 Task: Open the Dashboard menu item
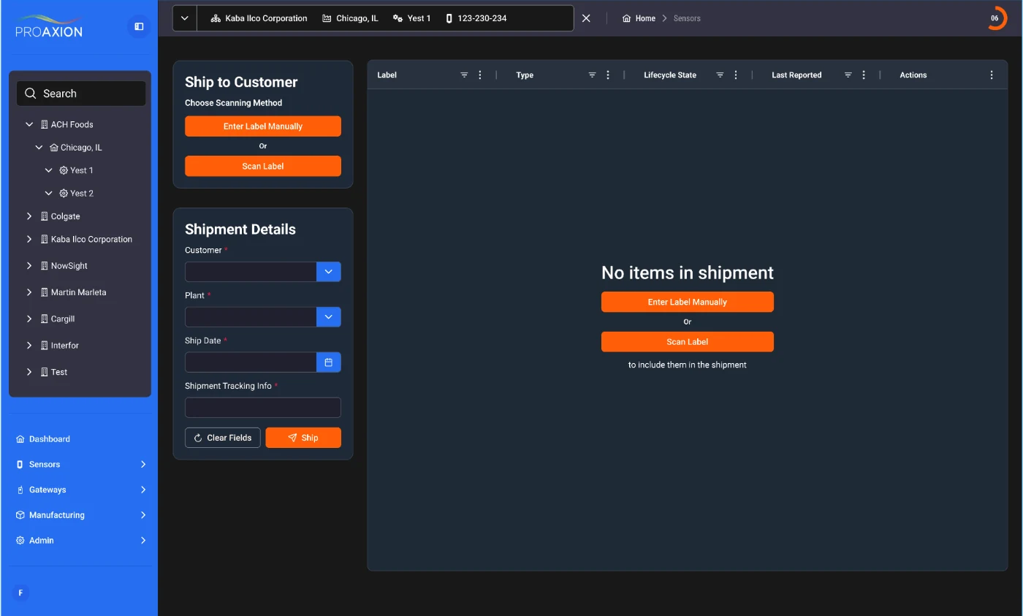tap(43, 439)
